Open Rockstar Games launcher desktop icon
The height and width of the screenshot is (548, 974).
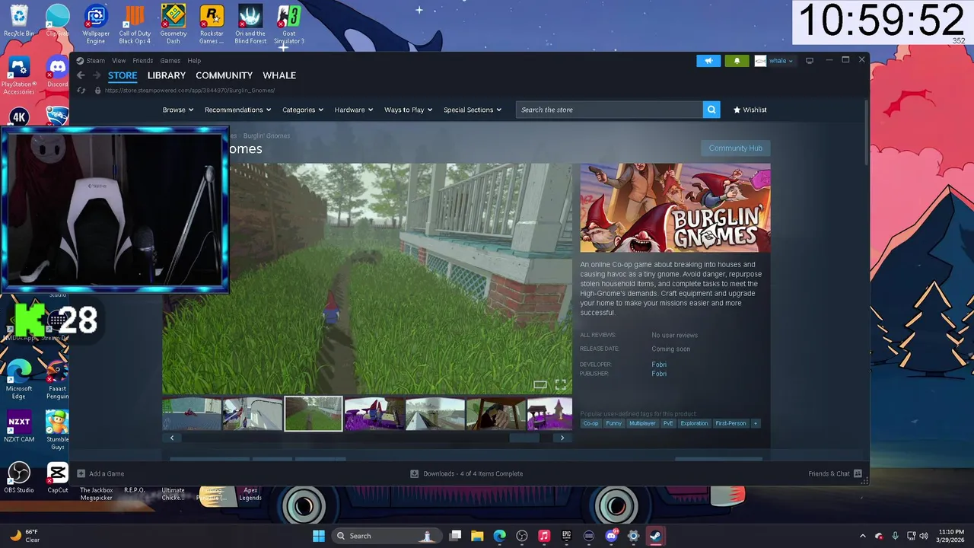coord(212,24)
